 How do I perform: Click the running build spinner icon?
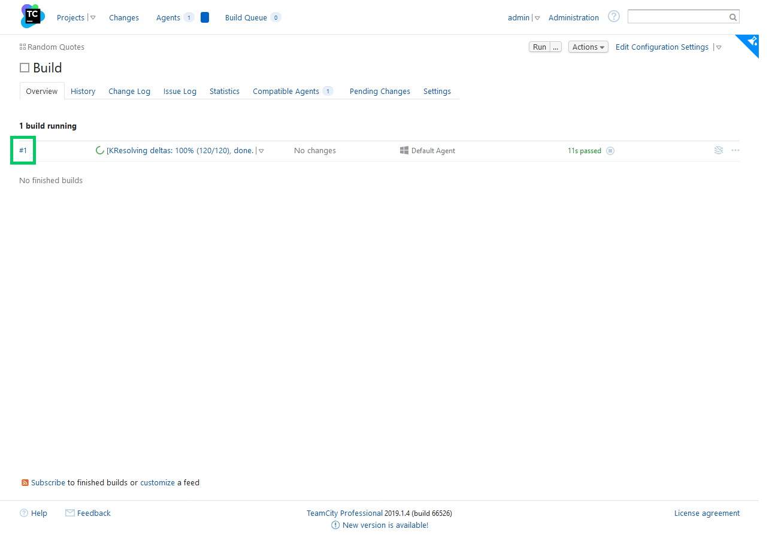[100, 150]
